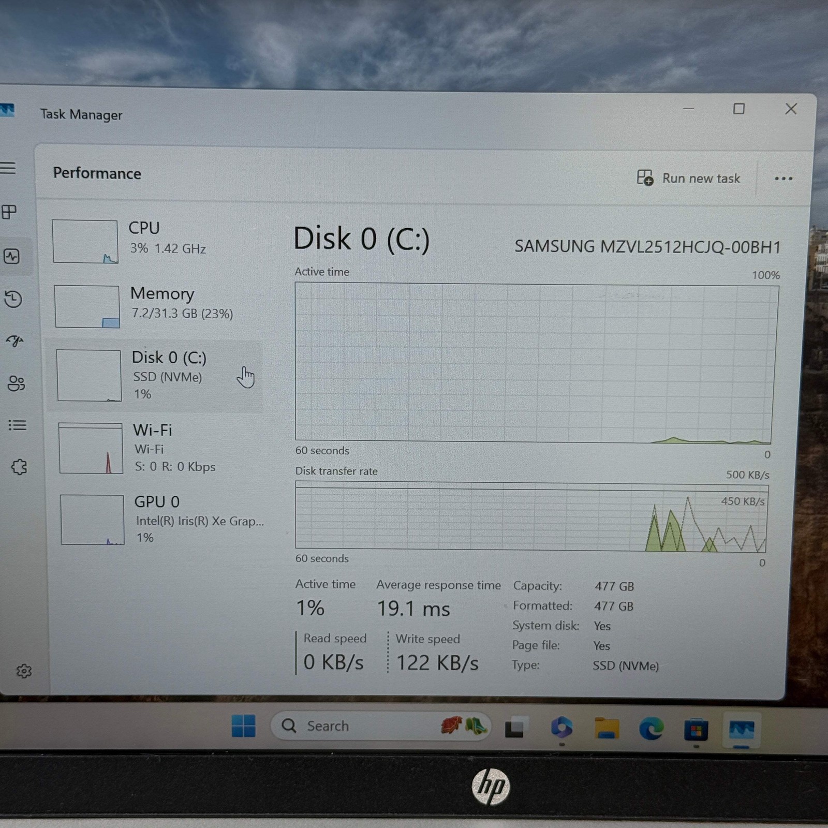Maximize the Task Manager window
The height and width of the screenshot is (828, 828).
click(739, 109)
